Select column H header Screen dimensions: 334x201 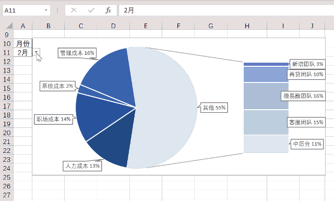tap(247, 26)
